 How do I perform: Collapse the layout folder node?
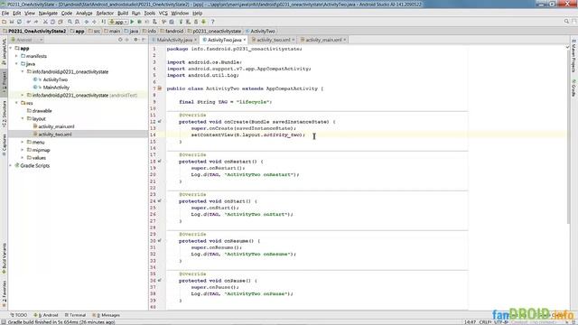point(23,118)
